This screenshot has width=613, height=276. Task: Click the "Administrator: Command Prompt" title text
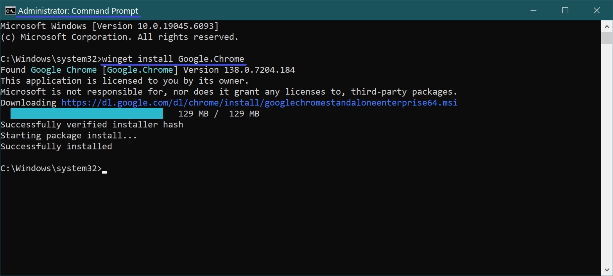click(78, 11)
